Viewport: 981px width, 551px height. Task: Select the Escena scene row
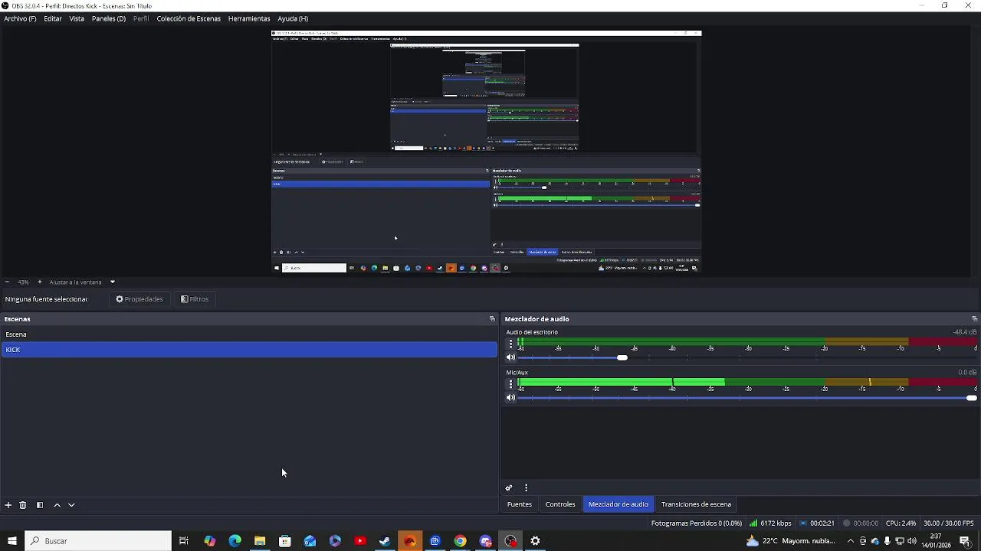249,334
